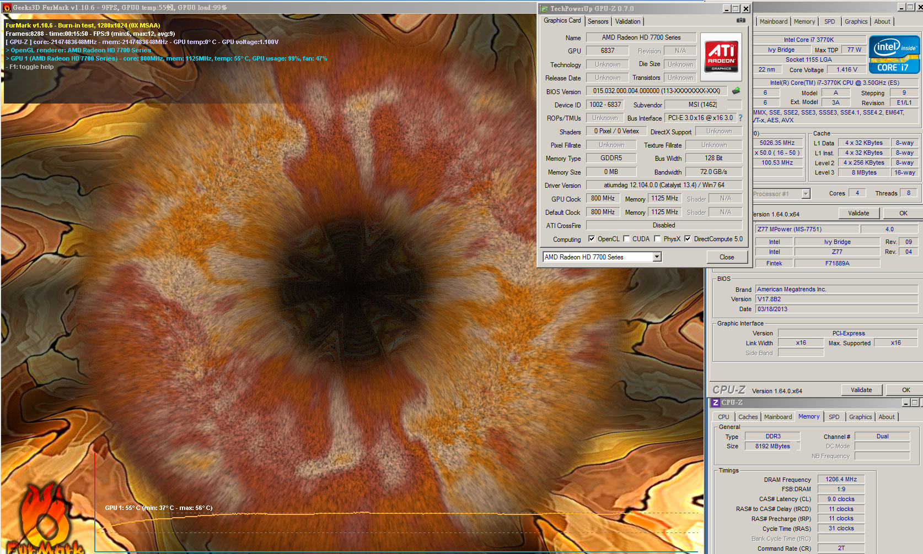
Task: Toggle the CUDA checkbox in GPU-Z
Action: coord(626,239)
